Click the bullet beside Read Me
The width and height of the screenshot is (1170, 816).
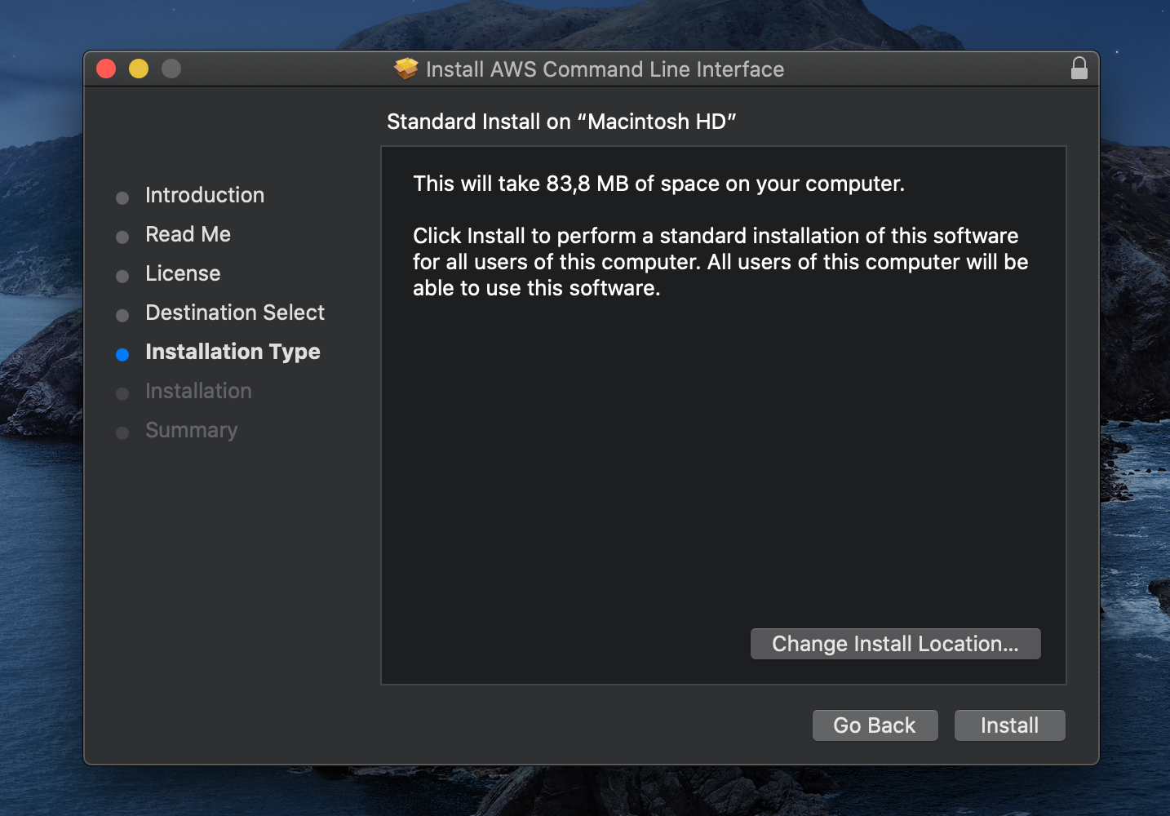(122, 237)
